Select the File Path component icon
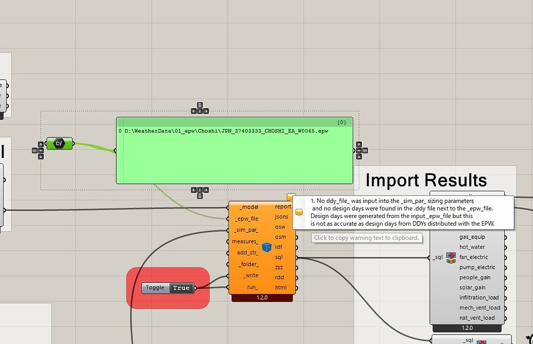533x344 pixels. pyautogui.click(x=59, y=143)
